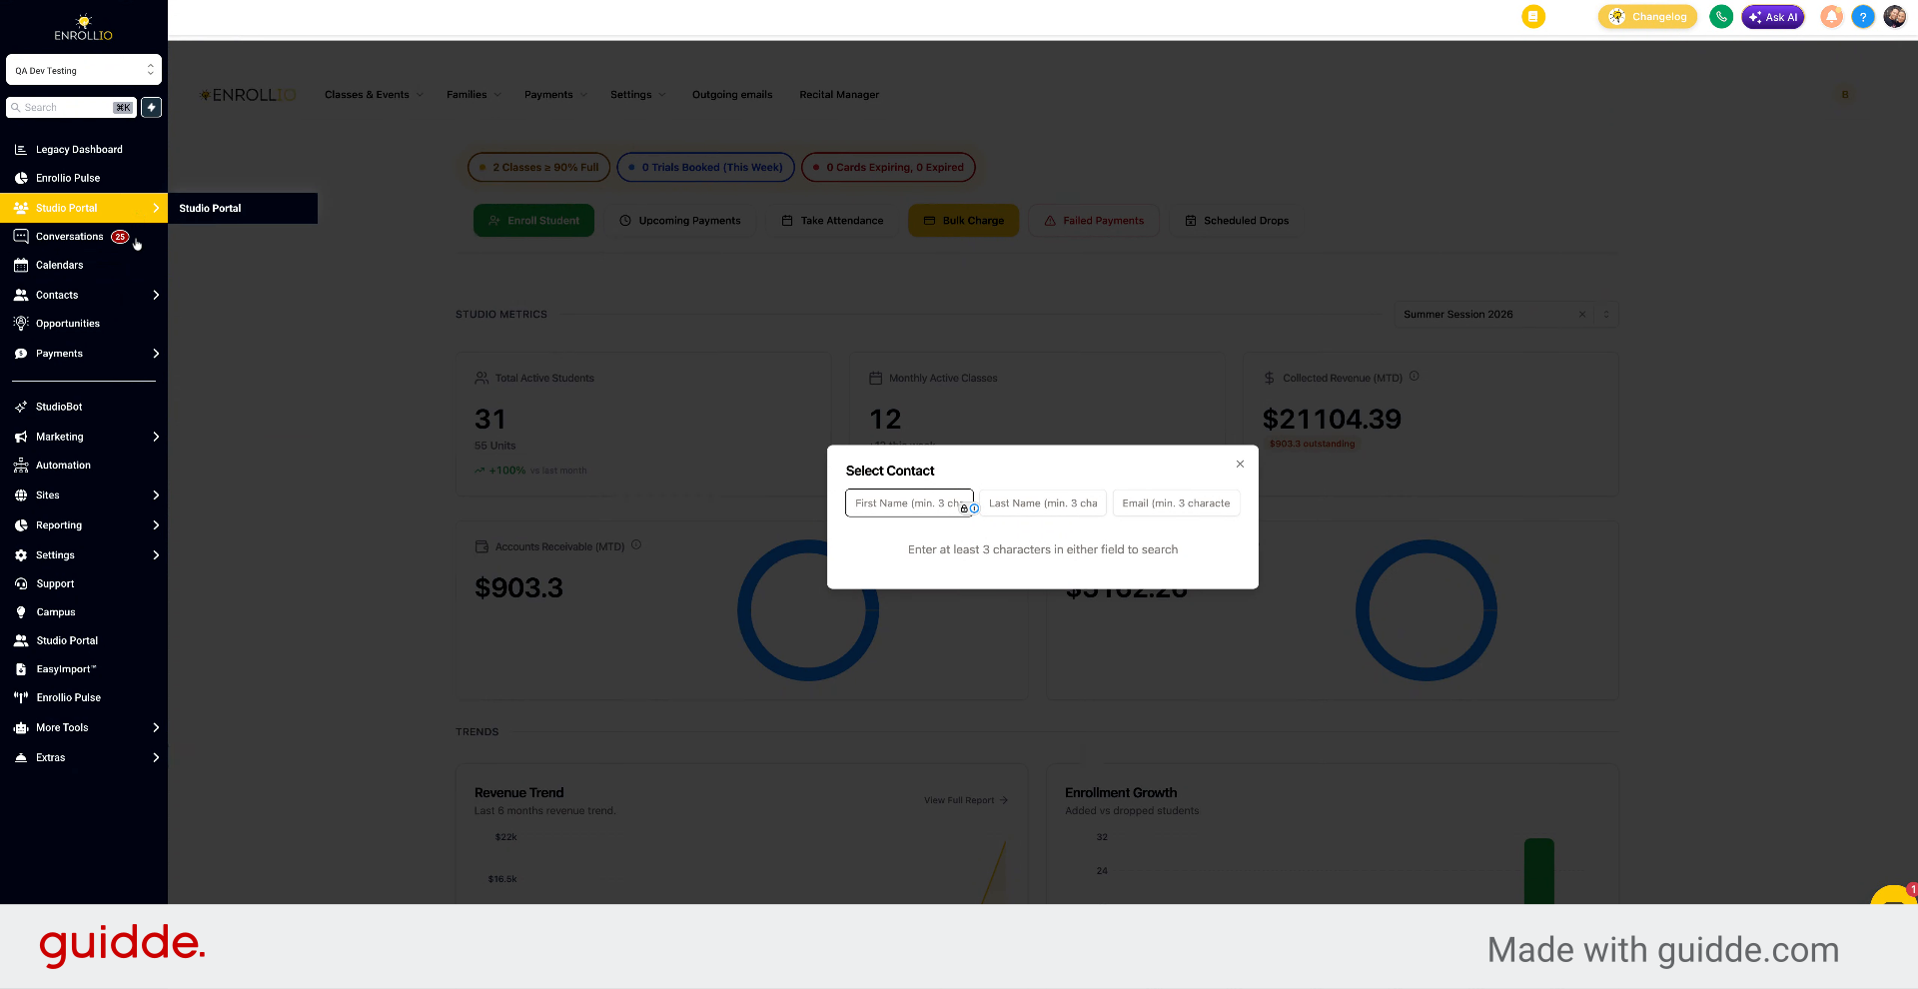1918x989 pixels.
Task: Expand the Studio Portal sidebar submenu
Action: click(x=156, y=208)
